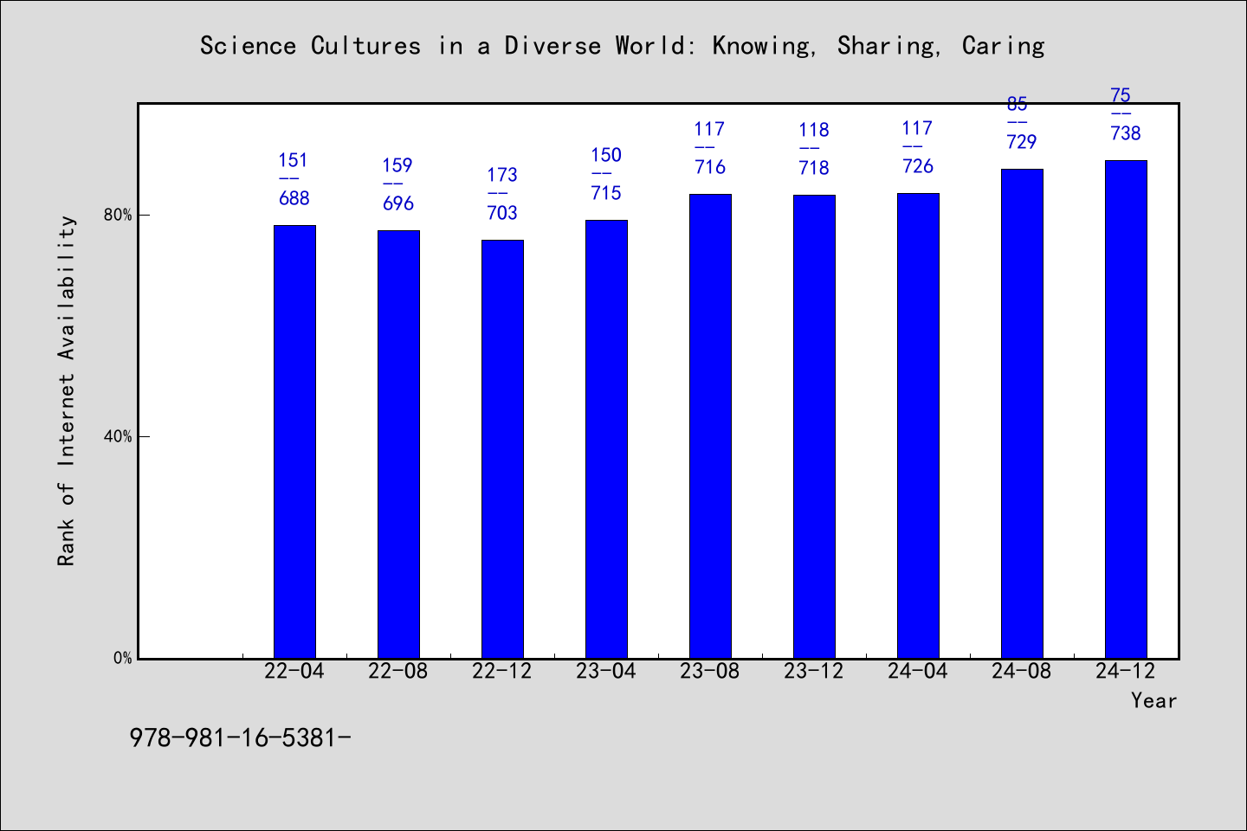Click the x-axis label 23-12
This screenshot has width=1247, height=831.
[x=814, y=671]
